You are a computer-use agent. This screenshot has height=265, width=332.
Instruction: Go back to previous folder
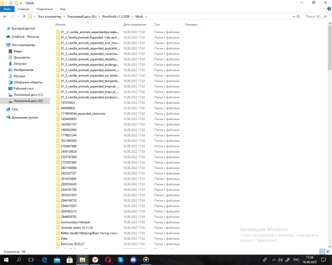click(5, 16)
